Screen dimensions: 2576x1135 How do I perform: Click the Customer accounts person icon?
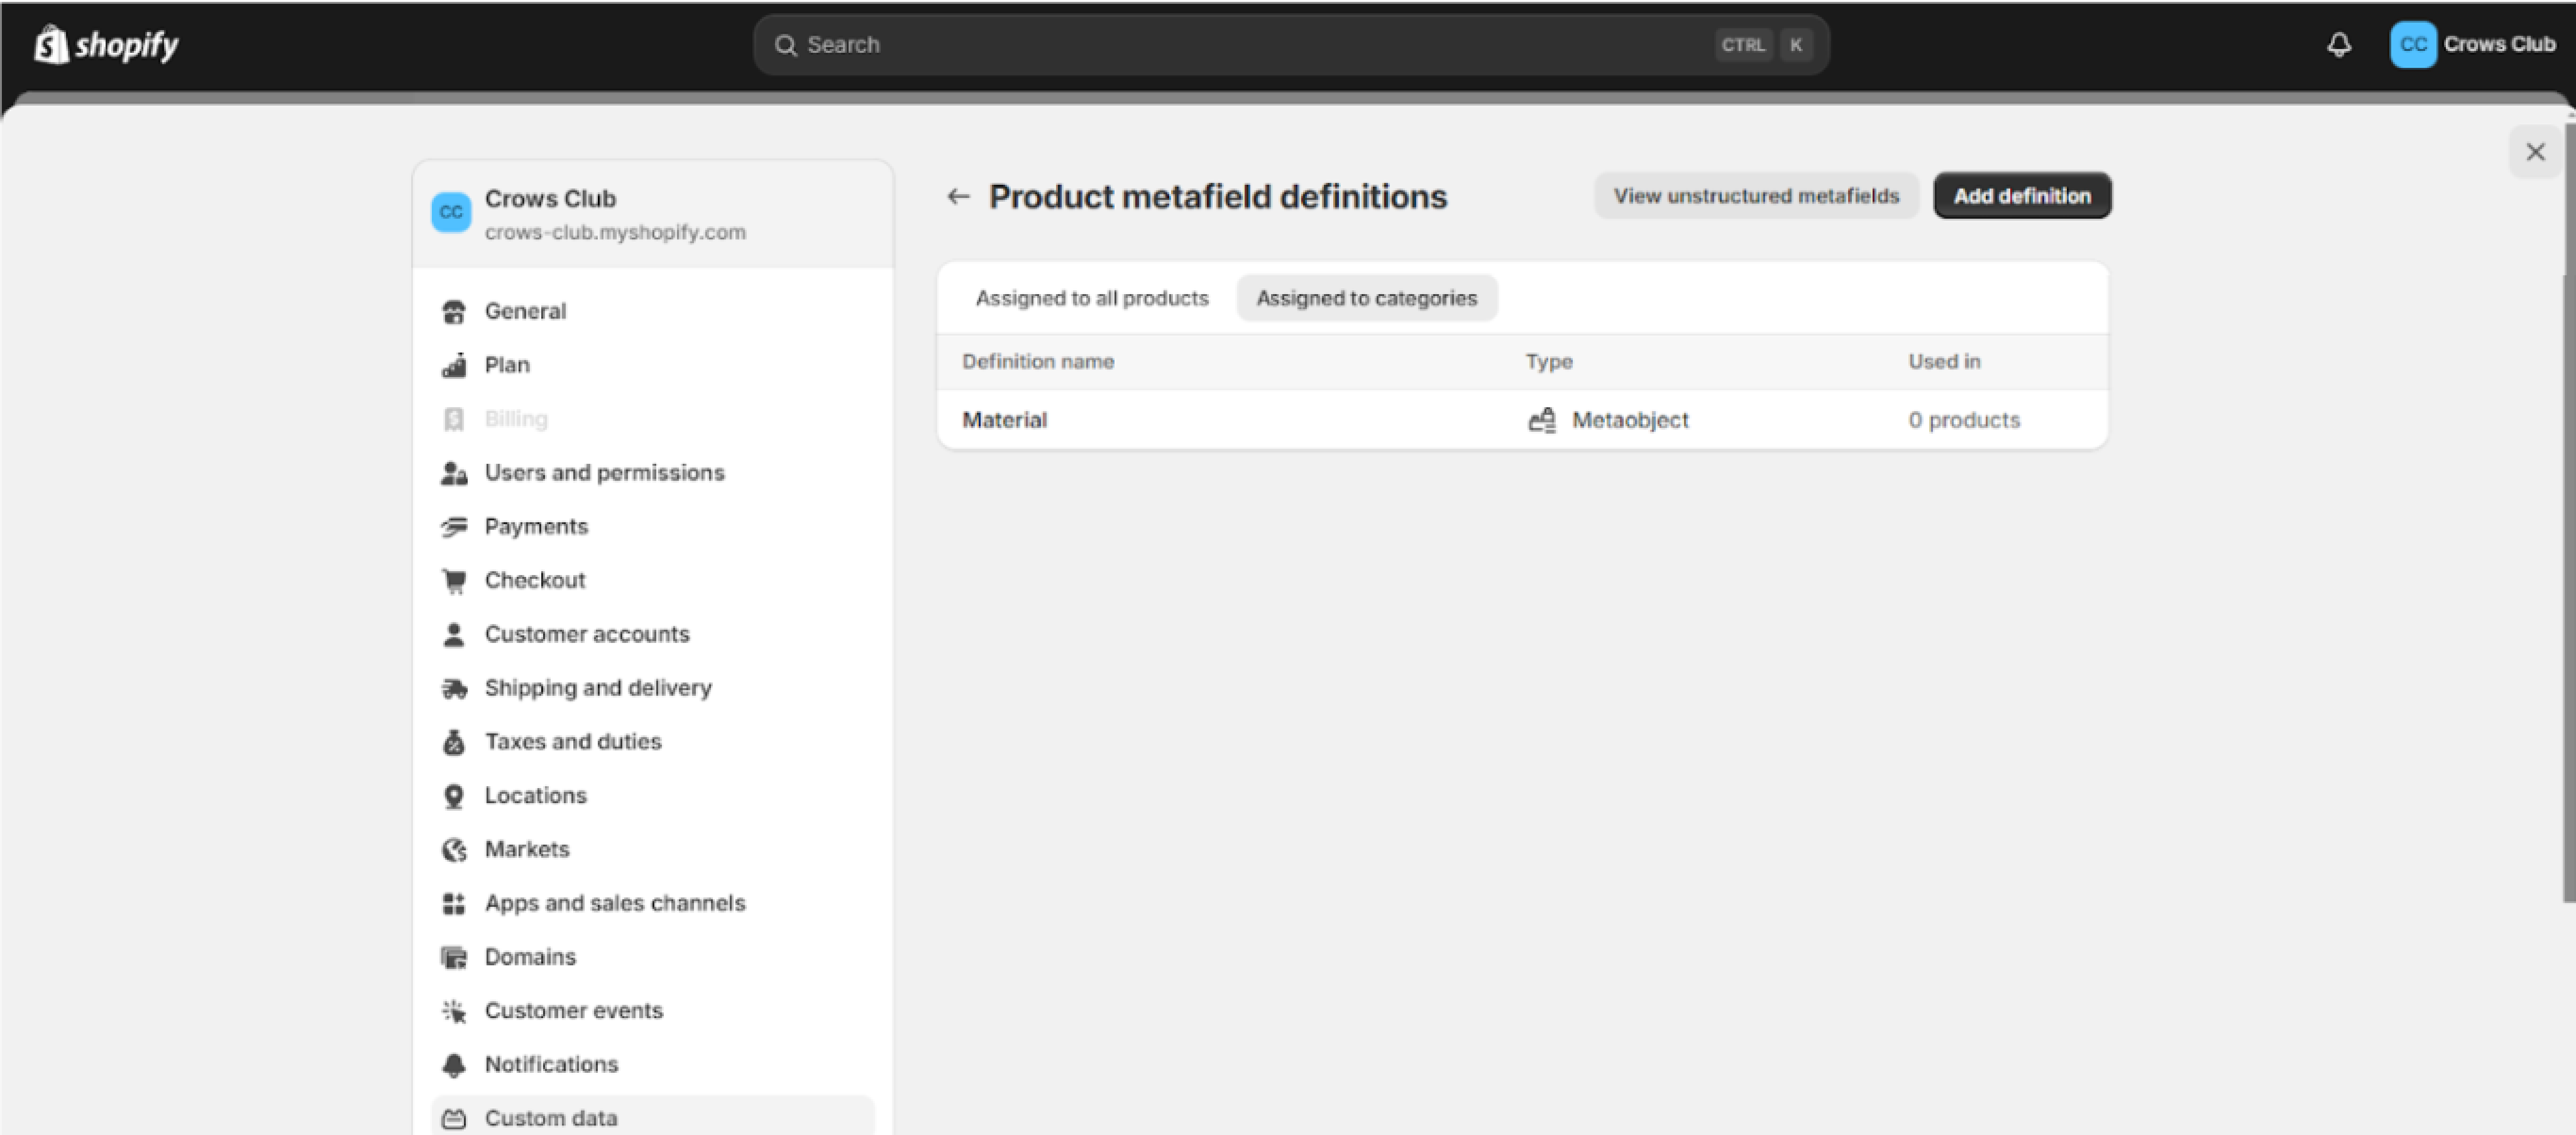(x=454, y=635)
